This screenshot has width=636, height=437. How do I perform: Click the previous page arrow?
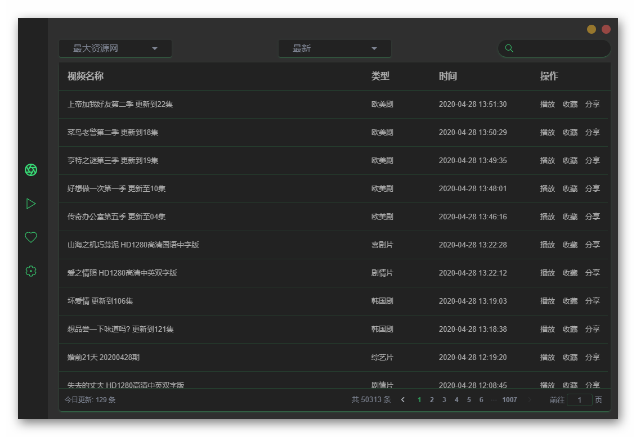403,400
